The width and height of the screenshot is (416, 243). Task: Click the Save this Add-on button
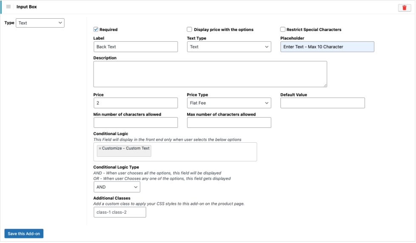pyautogui.click(x=24, y=234)
